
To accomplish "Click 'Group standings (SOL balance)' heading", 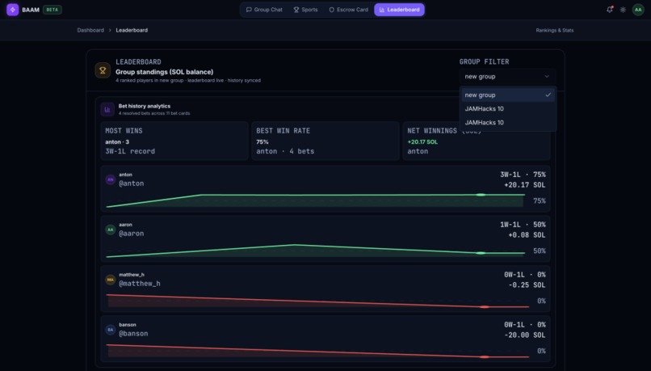I will click(165, 72).
